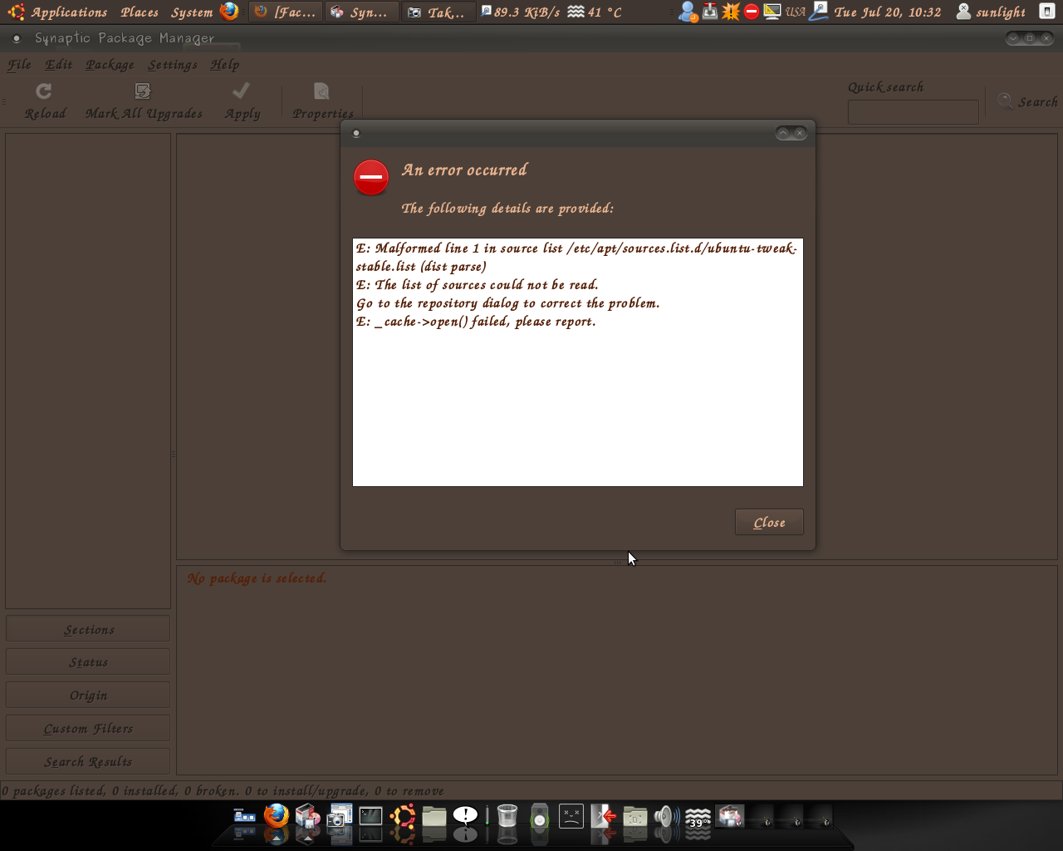Click the 41 °C temperature applet
The image size is (1063, 851).
click(595, 12)
